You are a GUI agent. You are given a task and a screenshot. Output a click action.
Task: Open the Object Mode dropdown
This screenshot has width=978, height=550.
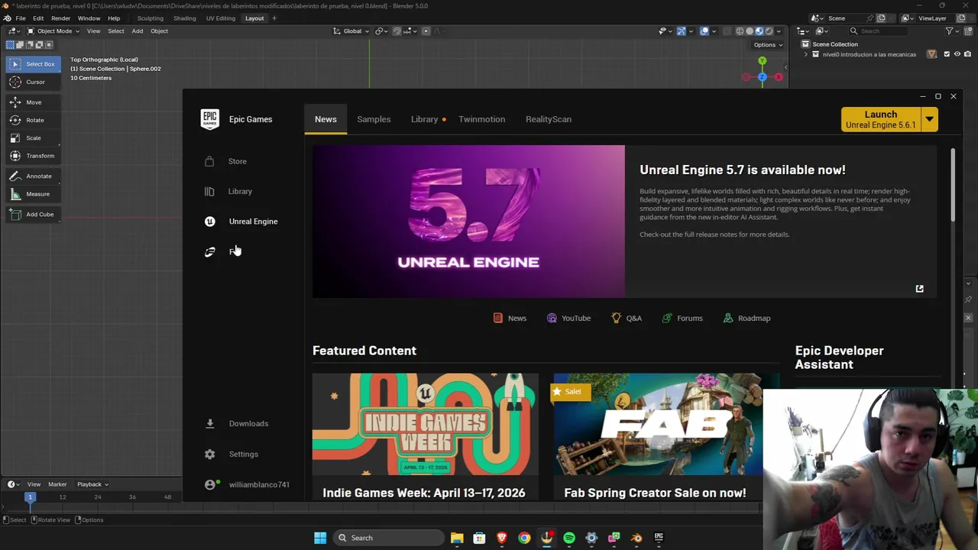tap(53, 31)
